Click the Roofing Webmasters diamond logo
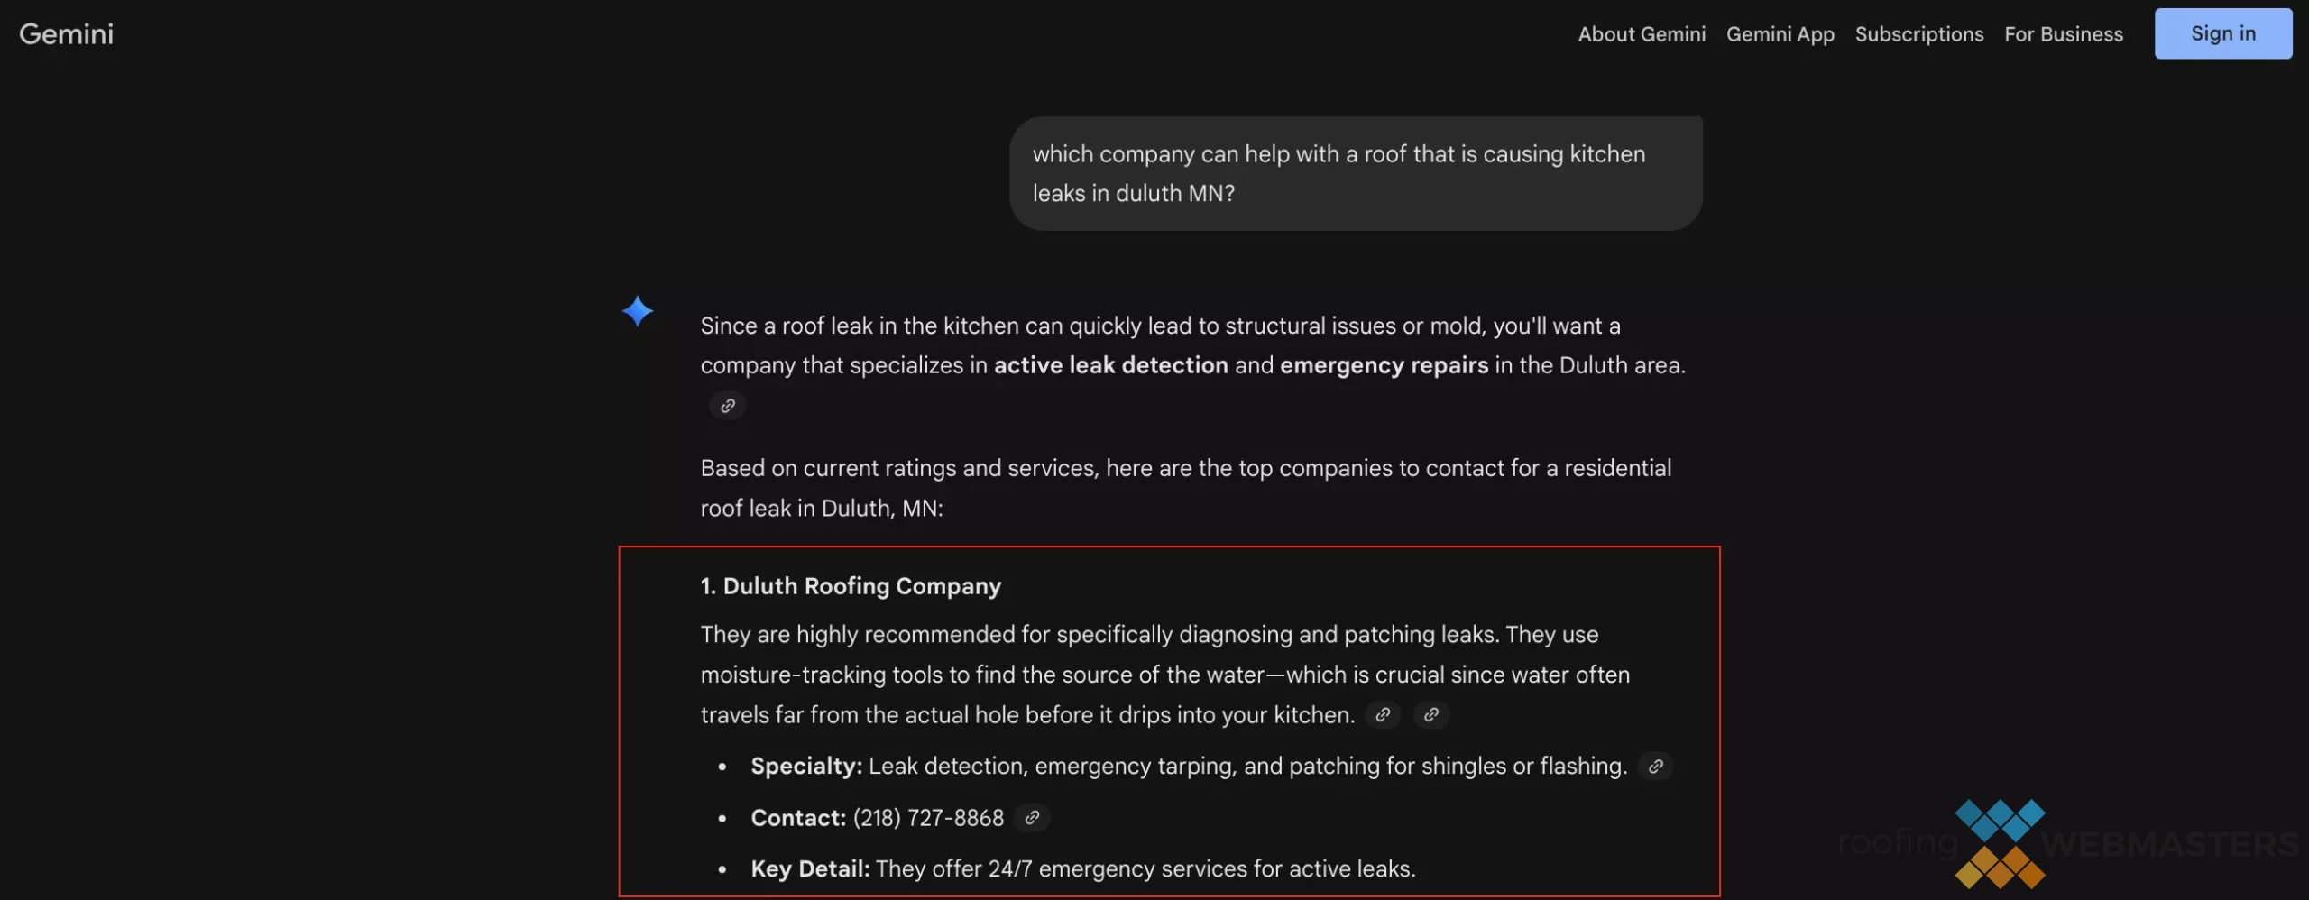 pyautogui.click(x=2000, y=843)
